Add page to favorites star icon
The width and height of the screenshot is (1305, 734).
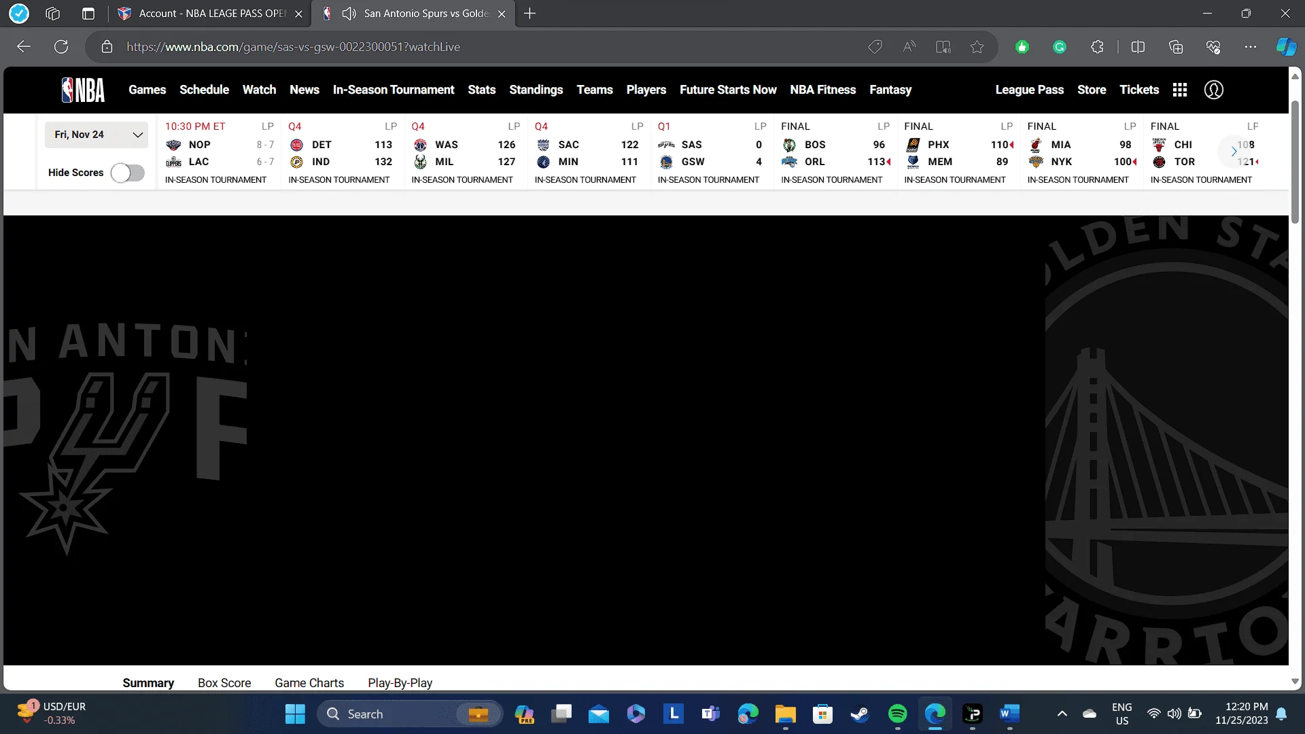tap(977, 47)
